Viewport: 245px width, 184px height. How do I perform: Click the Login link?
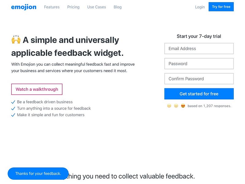(200, 7)
